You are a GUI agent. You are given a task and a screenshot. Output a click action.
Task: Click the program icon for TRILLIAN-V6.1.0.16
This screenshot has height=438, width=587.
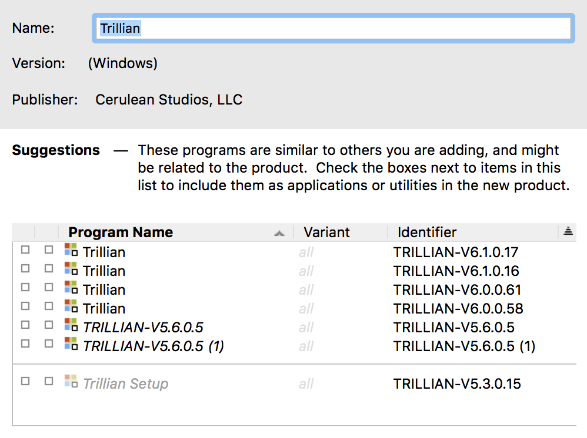pos(71,269)
